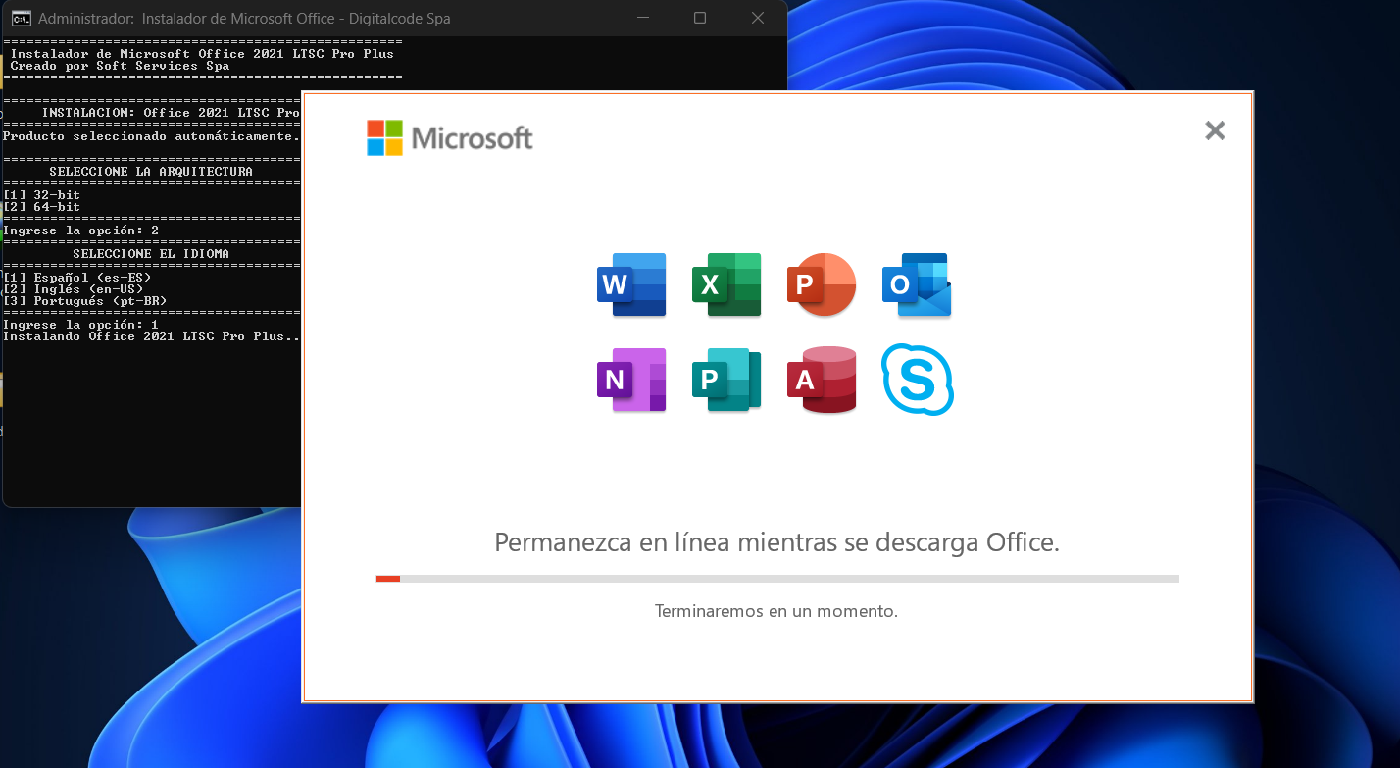Viewport: 1400px width, 768px height.
Task: Click "Ingrese la opción: 2" console line
Action: (x=81, y=230)
